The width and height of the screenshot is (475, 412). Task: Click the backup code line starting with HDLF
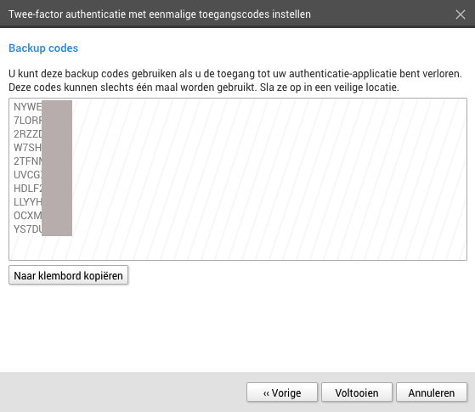click(x=28, y=189)
